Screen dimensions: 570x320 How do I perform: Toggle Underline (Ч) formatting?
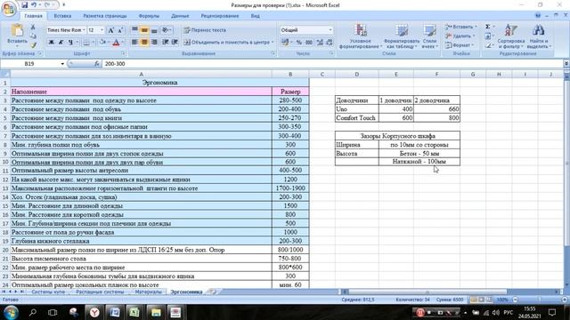[x=70, y=43]
